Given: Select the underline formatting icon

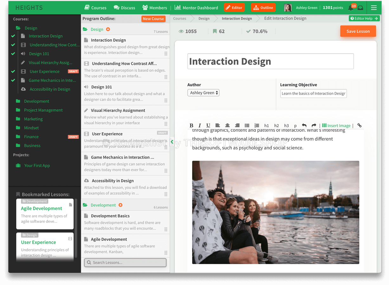Looking at the screenshot, I should coord(208,125).
